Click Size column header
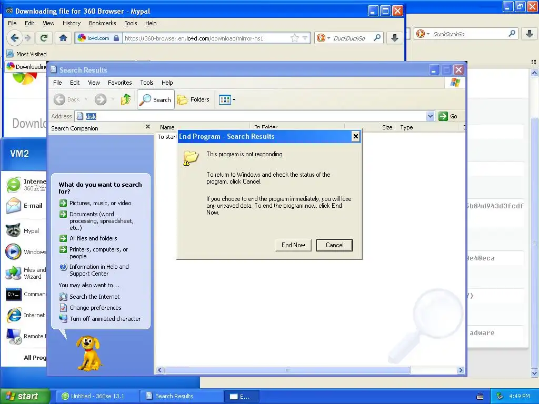This screenshot has height=404, width=539. point(370,127)
